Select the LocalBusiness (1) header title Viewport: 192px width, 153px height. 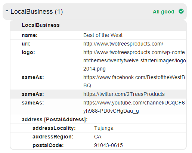click(37, 12)
